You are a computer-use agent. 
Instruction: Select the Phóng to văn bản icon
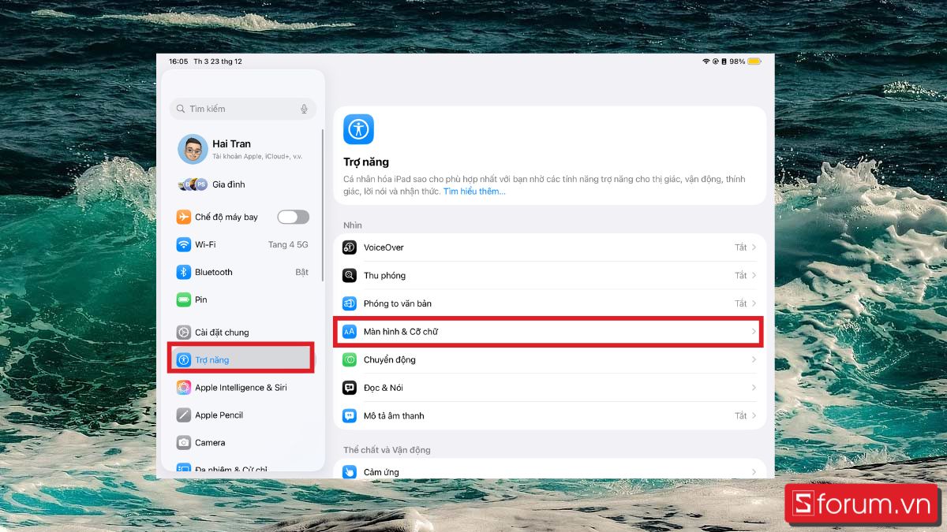(350, 303)
